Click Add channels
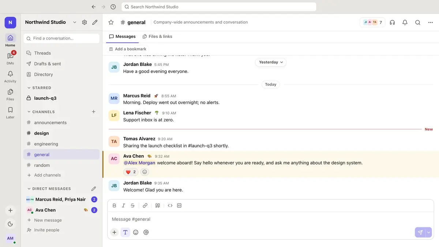Screen dimensions: 439x247 (x=61, y=175)
